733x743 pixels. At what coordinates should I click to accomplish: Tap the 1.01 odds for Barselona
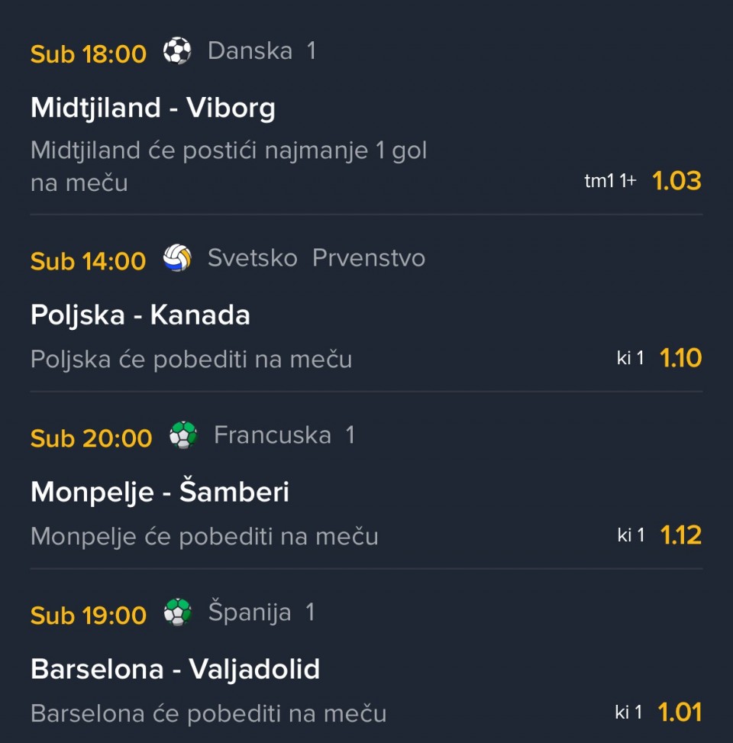pyautogui.click(x=679, y=712)
